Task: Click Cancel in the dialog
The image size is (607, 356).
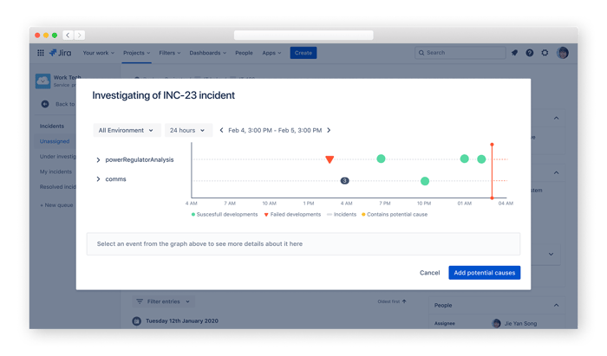Action: coord(430,273)
